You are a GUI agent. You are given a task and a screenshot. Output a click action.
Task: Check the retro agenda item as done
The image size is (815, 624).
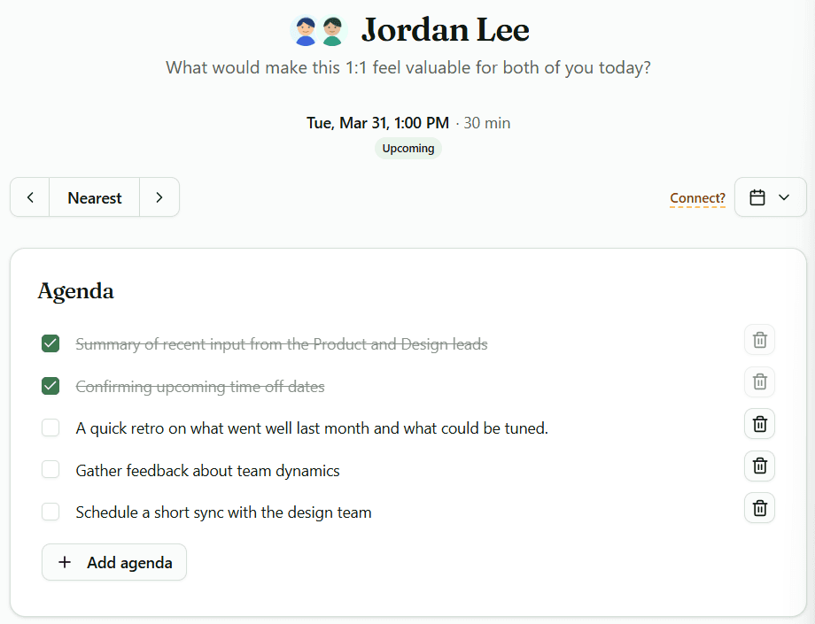[x=50, y=427]
